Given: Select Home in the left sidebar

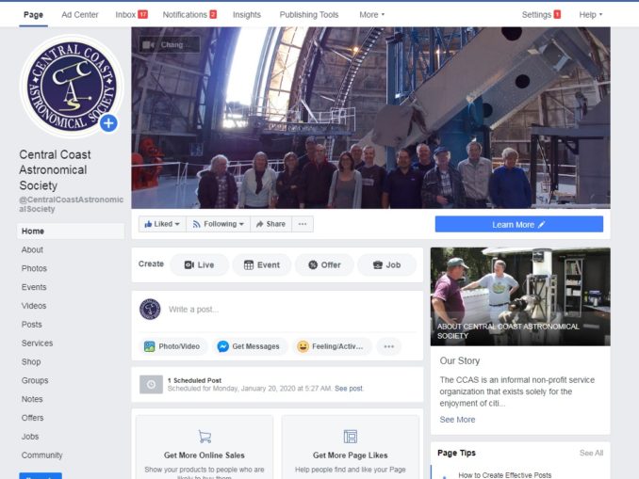Looking at the screenshot, I should 71,232.
